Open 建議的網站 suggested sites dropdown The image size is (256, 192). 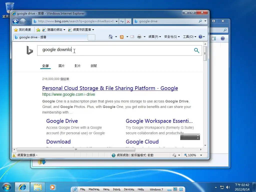coord(54,30)
